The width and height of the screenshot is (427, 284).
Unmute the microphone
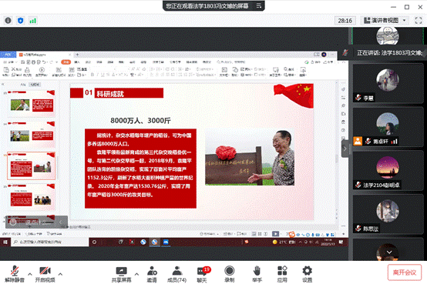pyautogui.click(x=15, y=274)
